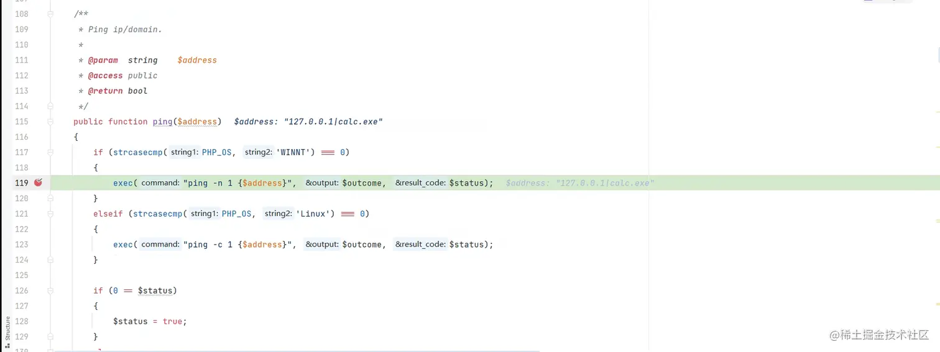Click line number 123 in the gutter
Viewport: 940px width, 352px height.
21,245
